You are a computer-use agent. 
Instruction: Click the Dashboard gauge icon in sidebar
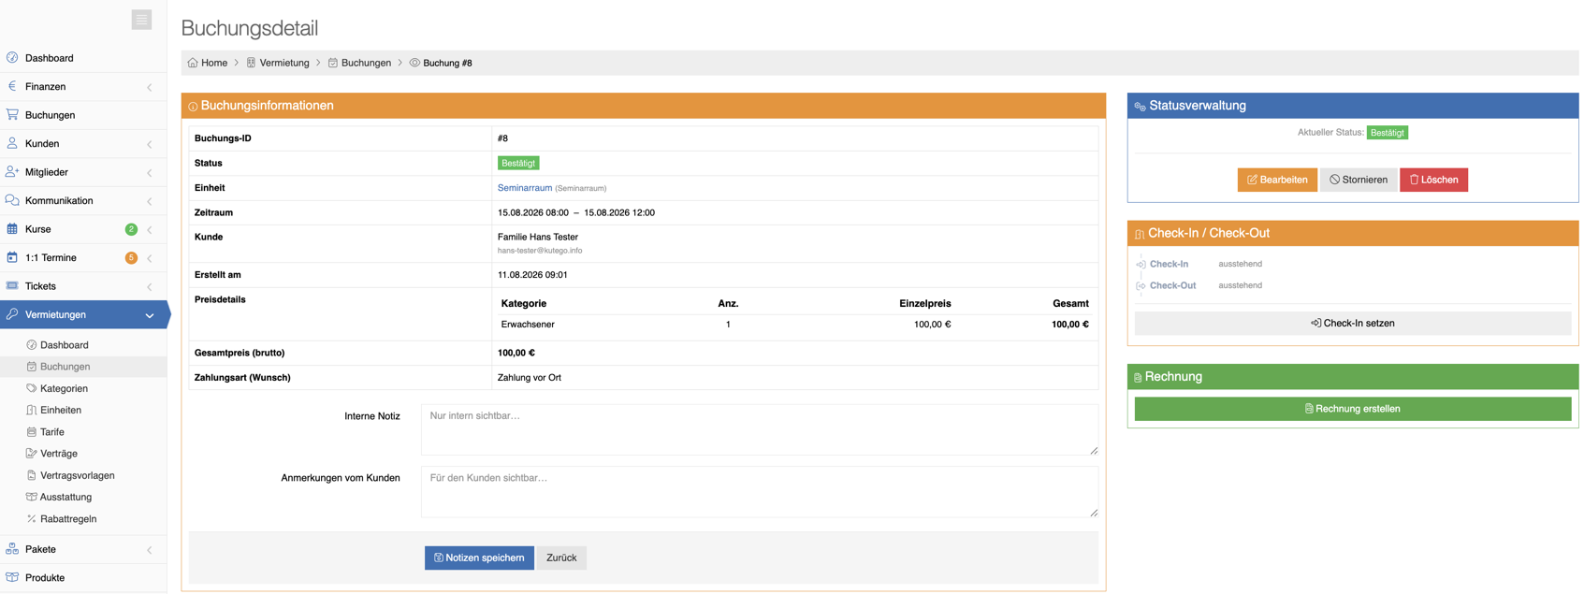[12, 58]
